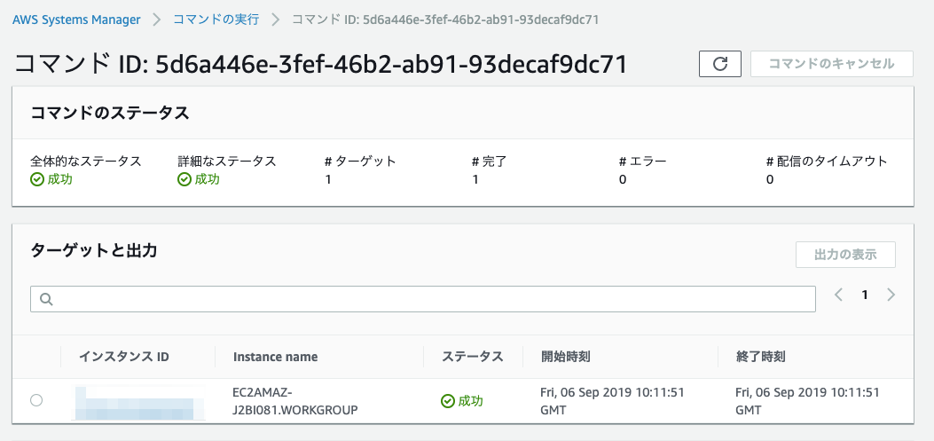
Task: Click the refresh icon button
Action: click(719, 64)
